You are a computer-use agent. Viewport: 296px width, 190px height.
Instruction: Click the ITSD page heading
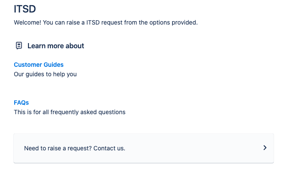pyautogui.click(x=25, y=9)
